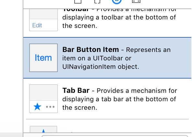Choose the Tab Bar title text
The height and width of the screenshot is (137, 192).
coord(76,91)
